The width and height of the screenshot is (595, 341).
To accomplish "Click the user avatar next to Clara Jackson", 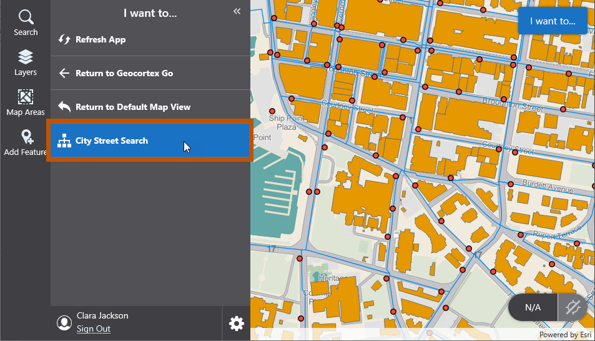I will [64, 322].
